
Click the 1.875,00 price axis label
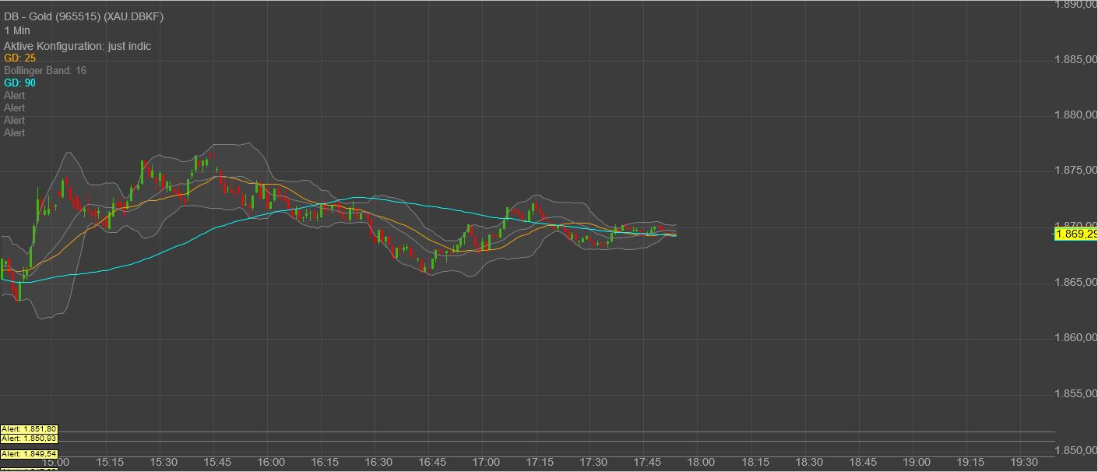pyautogui.click(x=1075, y=171)
